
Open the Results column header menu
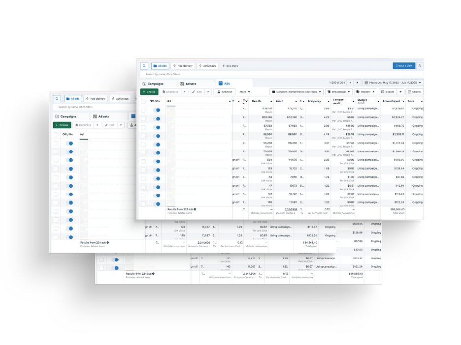point(271,101)
